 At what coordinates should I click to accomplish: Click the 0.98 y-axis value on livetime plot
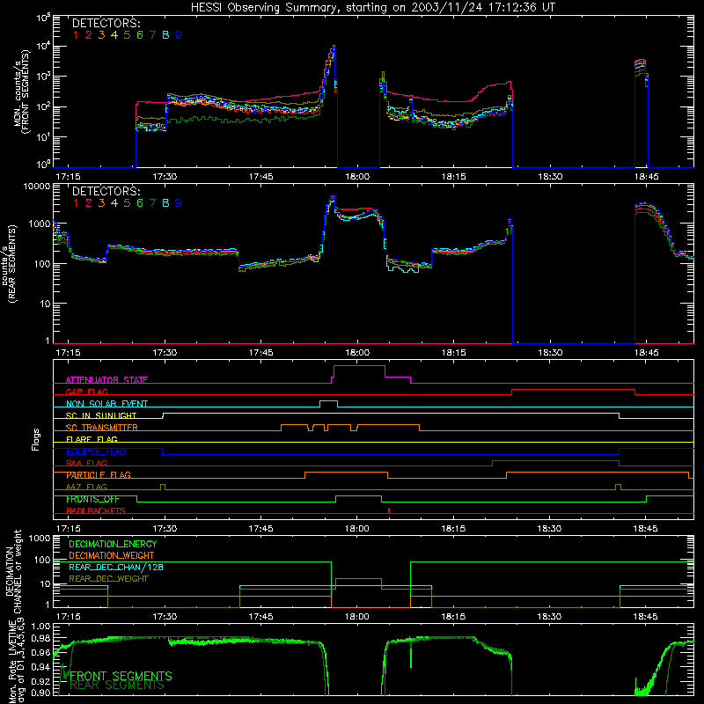(41, 639)
